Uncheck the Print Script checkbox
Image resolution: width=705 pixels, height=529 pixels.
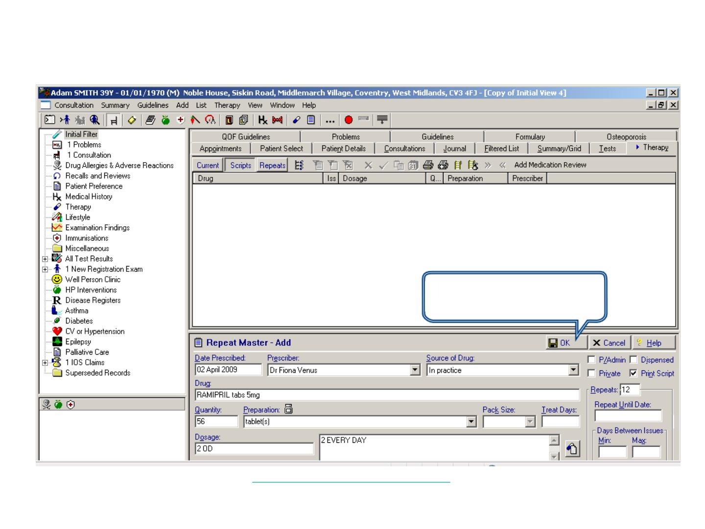(634, 374)
